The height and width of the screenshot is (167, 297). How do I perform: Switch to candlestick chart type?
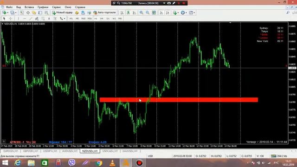tap(128, 13)
